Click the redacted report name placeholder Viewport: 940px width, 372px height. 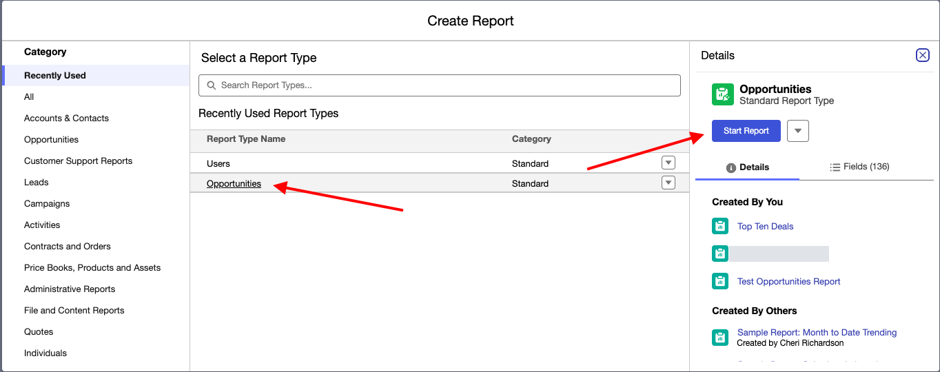[779, 254]
